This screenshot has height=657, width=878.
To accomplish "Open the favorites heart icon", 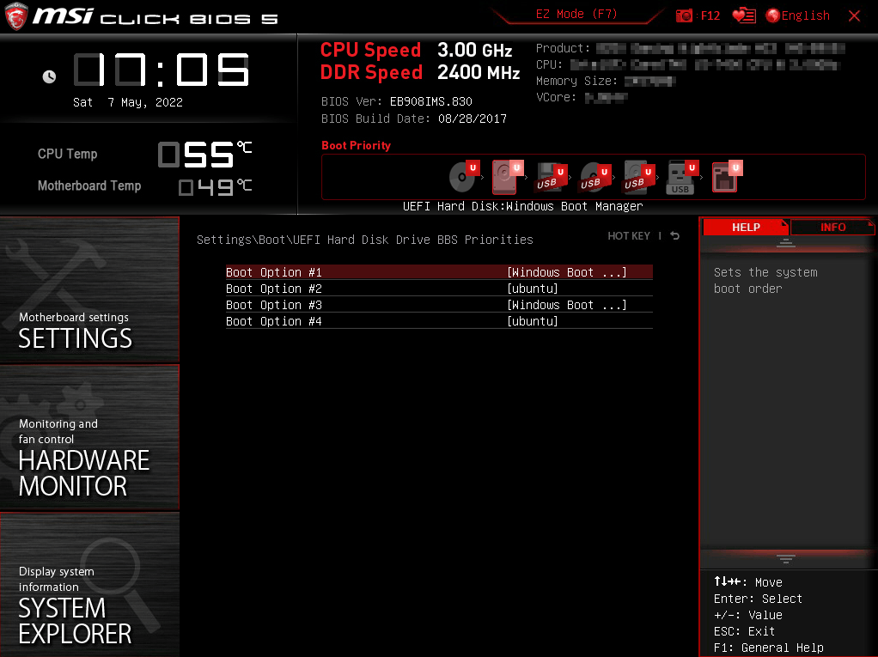I will (x=744, y=15).
